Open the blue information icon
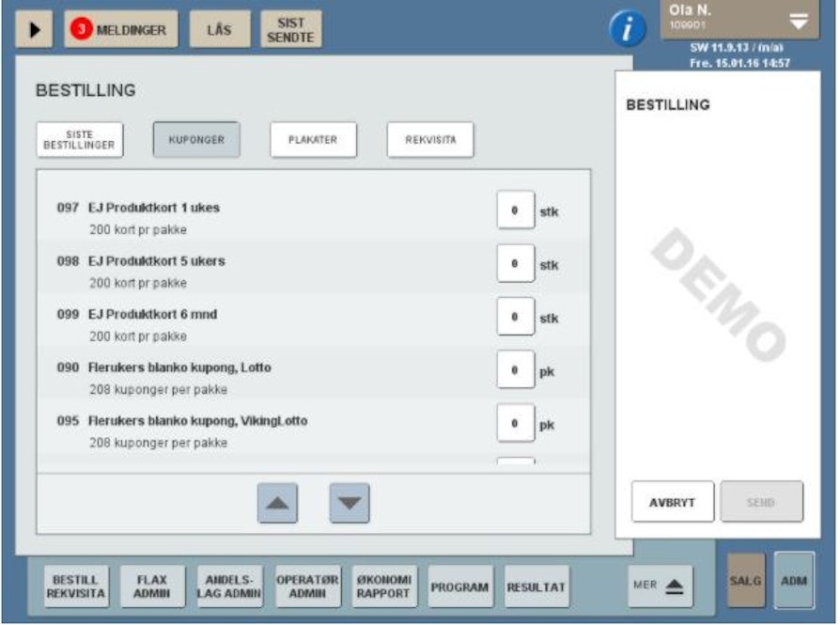This screenshot has height=625, width=840. click(628, 30)
